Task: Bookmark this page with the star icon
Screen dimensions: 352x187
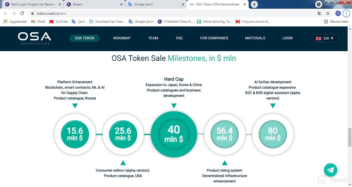Action: coord(328,13)
